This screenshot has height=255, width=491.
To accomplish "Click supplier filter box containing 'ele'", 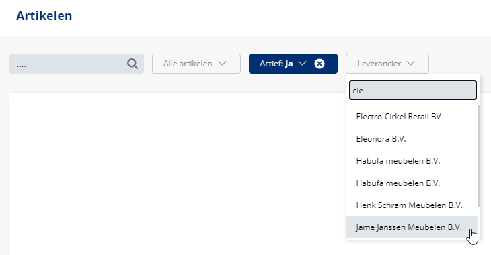I will point(413,91).
